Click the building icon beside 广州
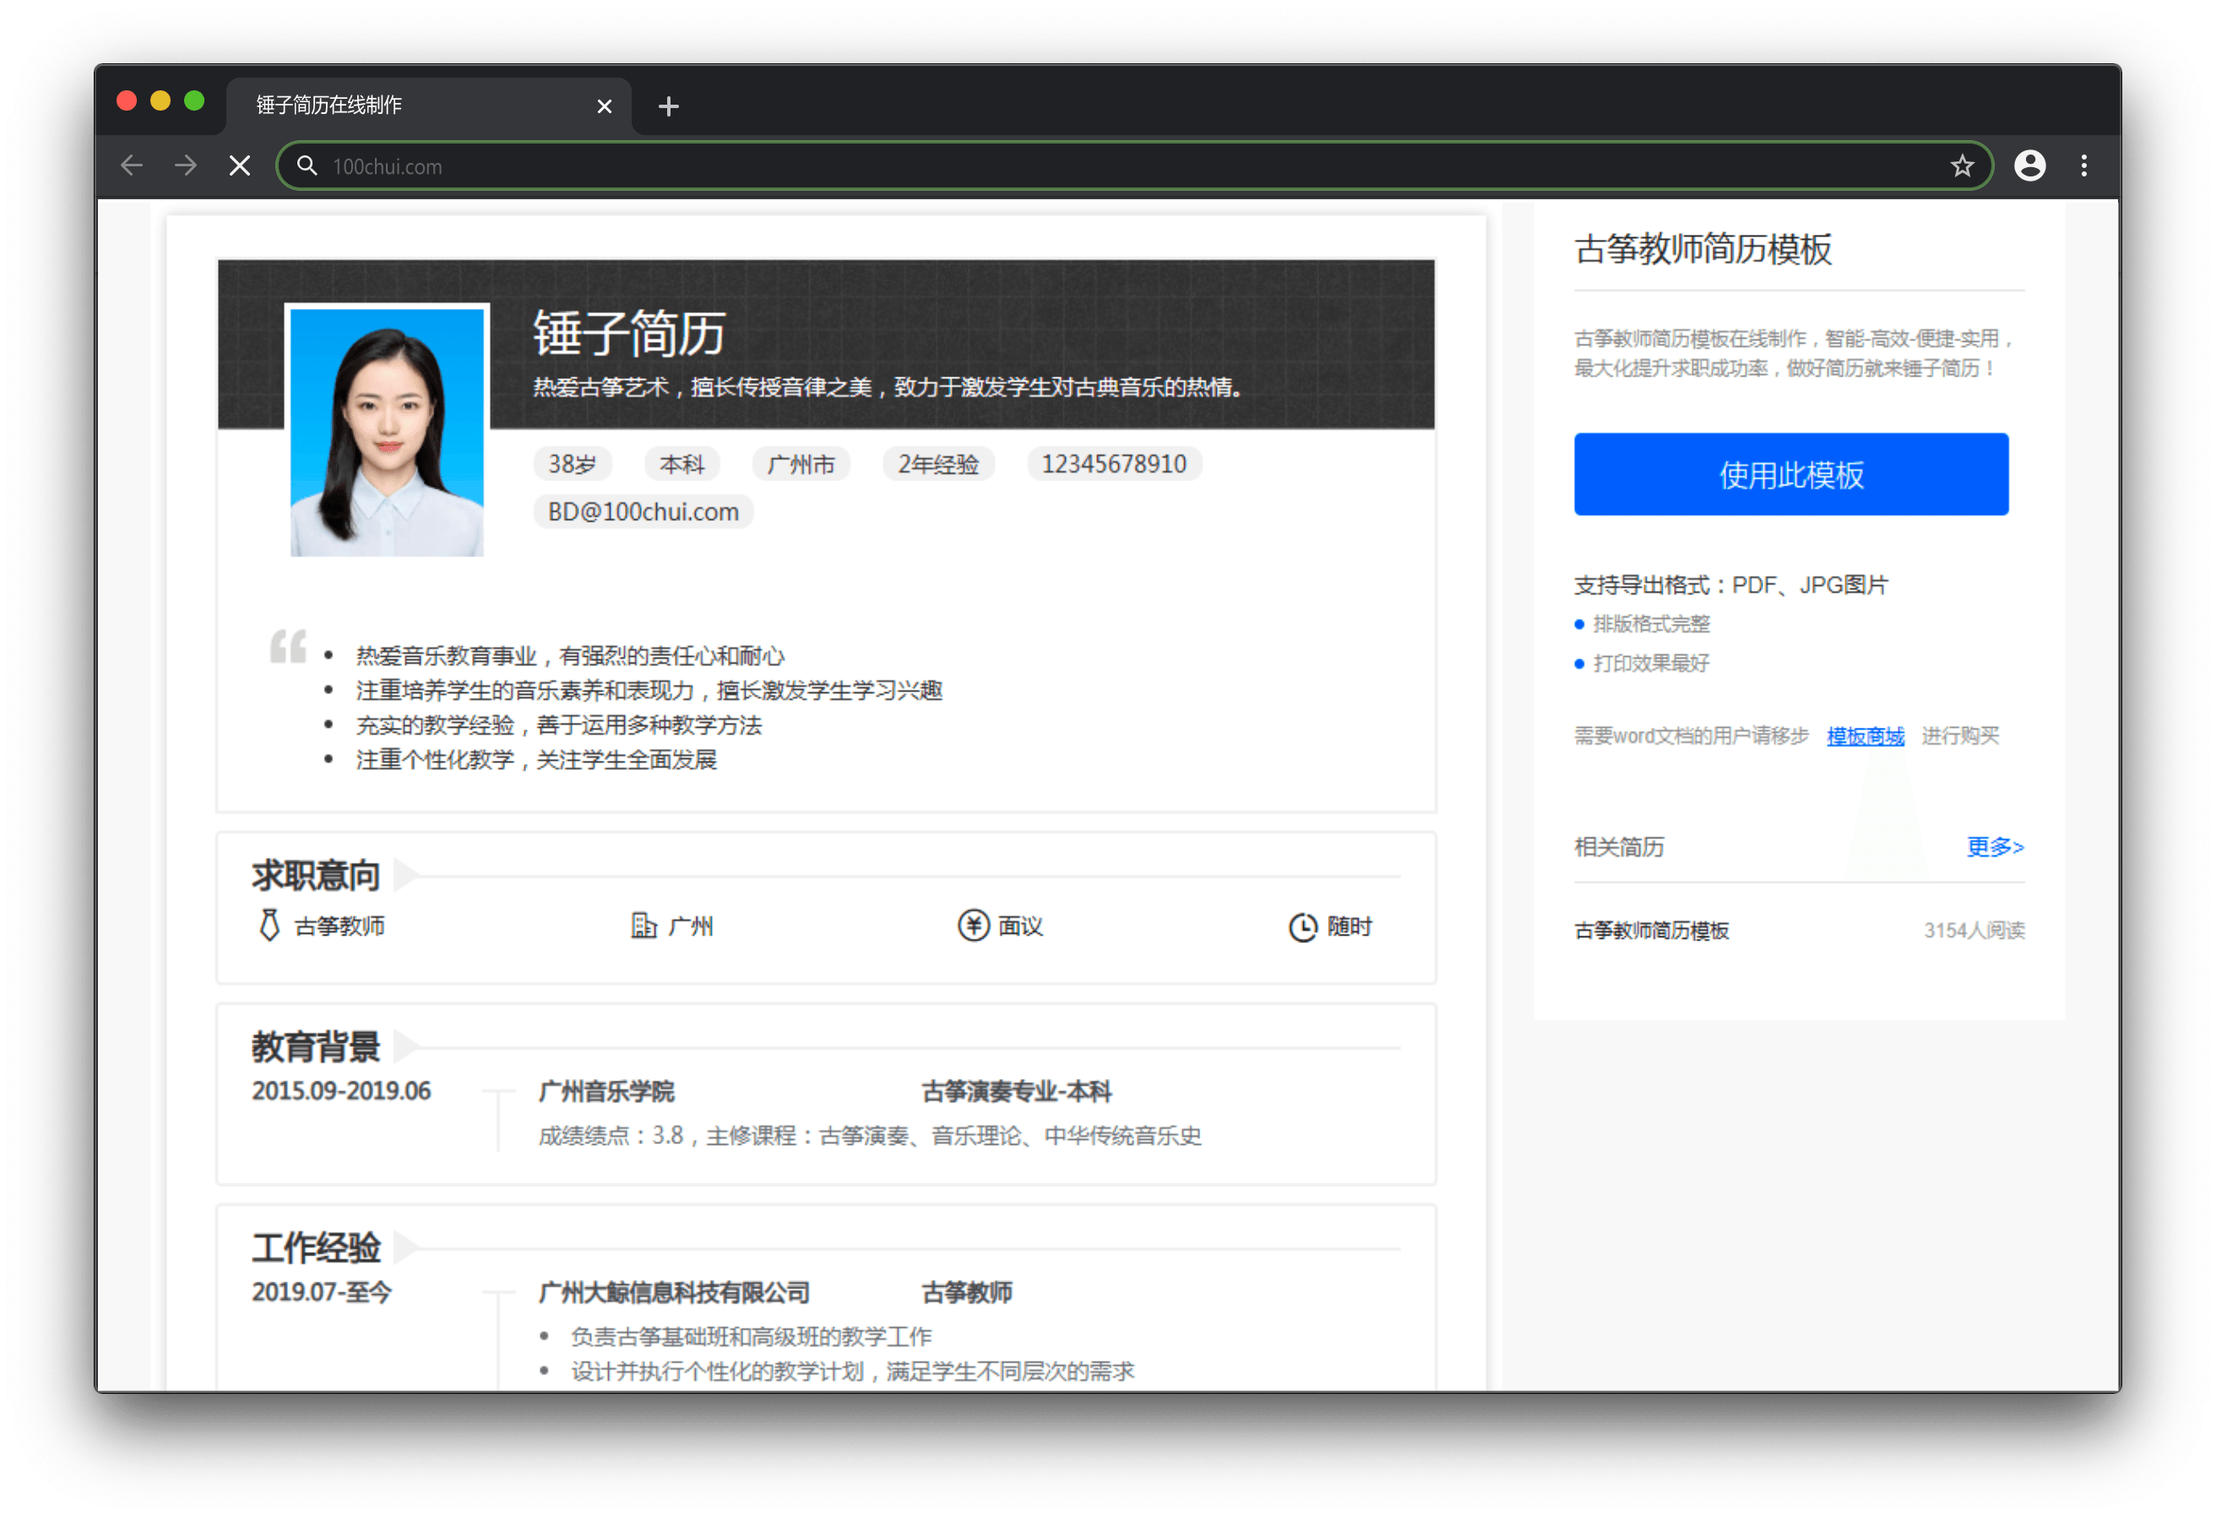Viewport: 2216px width, 1518px height. pyautogui.click(x=644, y=925)
